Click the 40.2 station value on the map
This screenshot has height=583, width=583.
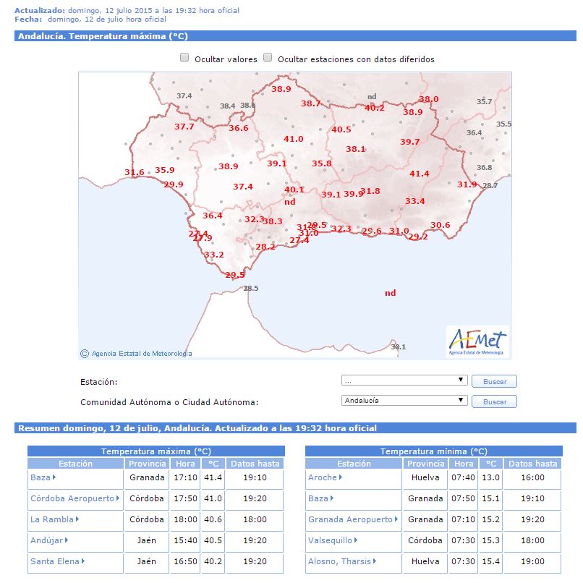(x=374, y=108)
